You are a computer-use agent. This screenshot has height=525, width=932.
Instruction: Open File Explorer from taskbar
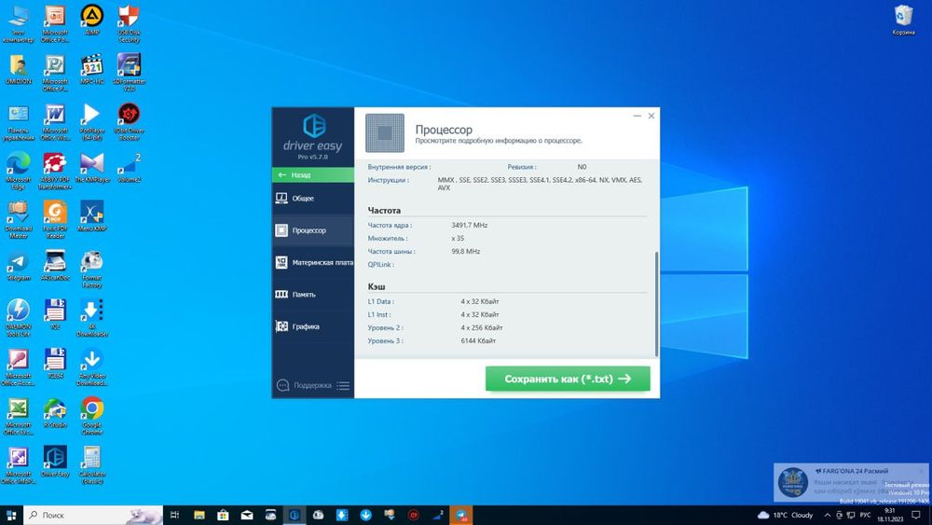[x=199, y=515]
